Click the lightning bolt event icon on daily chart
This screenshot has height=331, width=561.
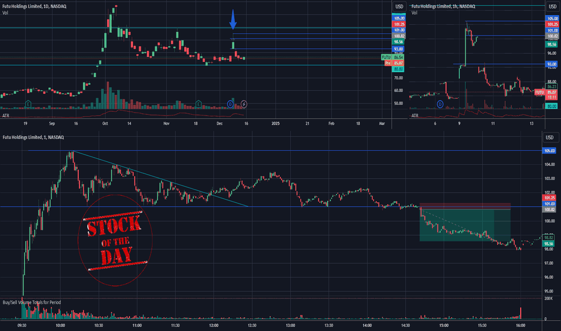[x=244, y=104]
